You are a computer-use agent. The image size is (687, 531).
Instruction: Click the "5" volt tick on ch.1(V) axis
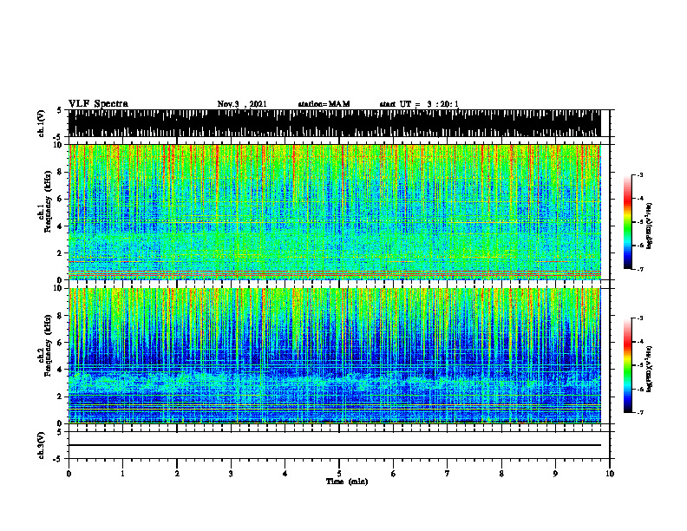coord(60,110)
